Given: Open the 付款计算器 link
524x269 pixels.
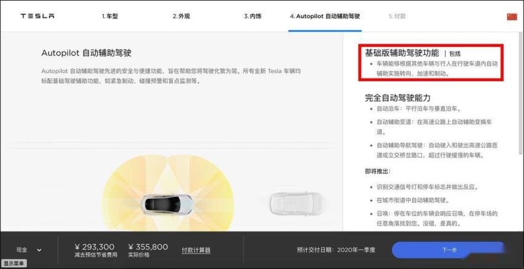Looking at the screenshot, I should point(196,250).
